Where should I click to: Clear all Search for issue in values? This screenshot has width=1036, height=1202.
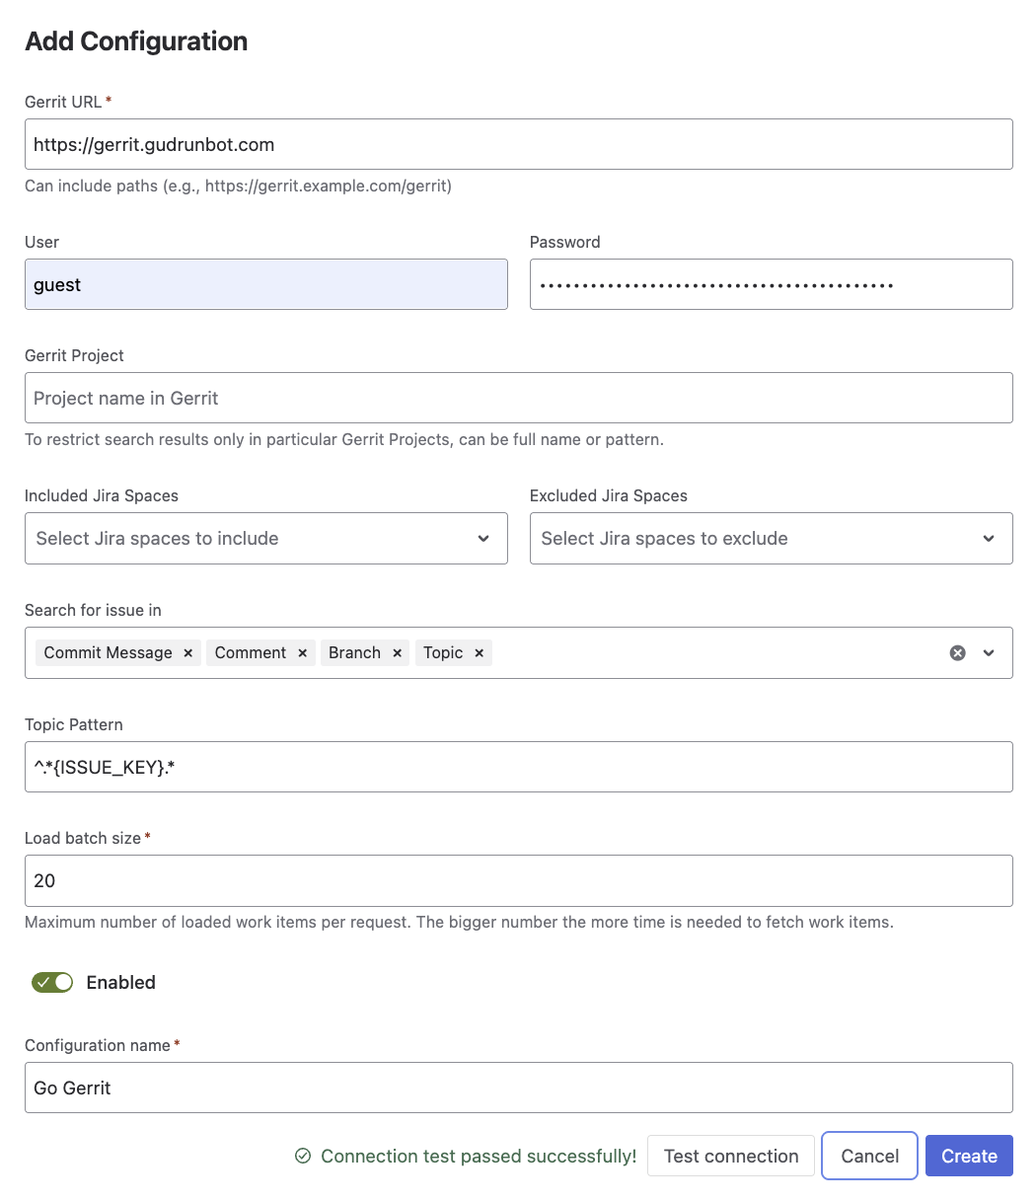click(957, 653)
